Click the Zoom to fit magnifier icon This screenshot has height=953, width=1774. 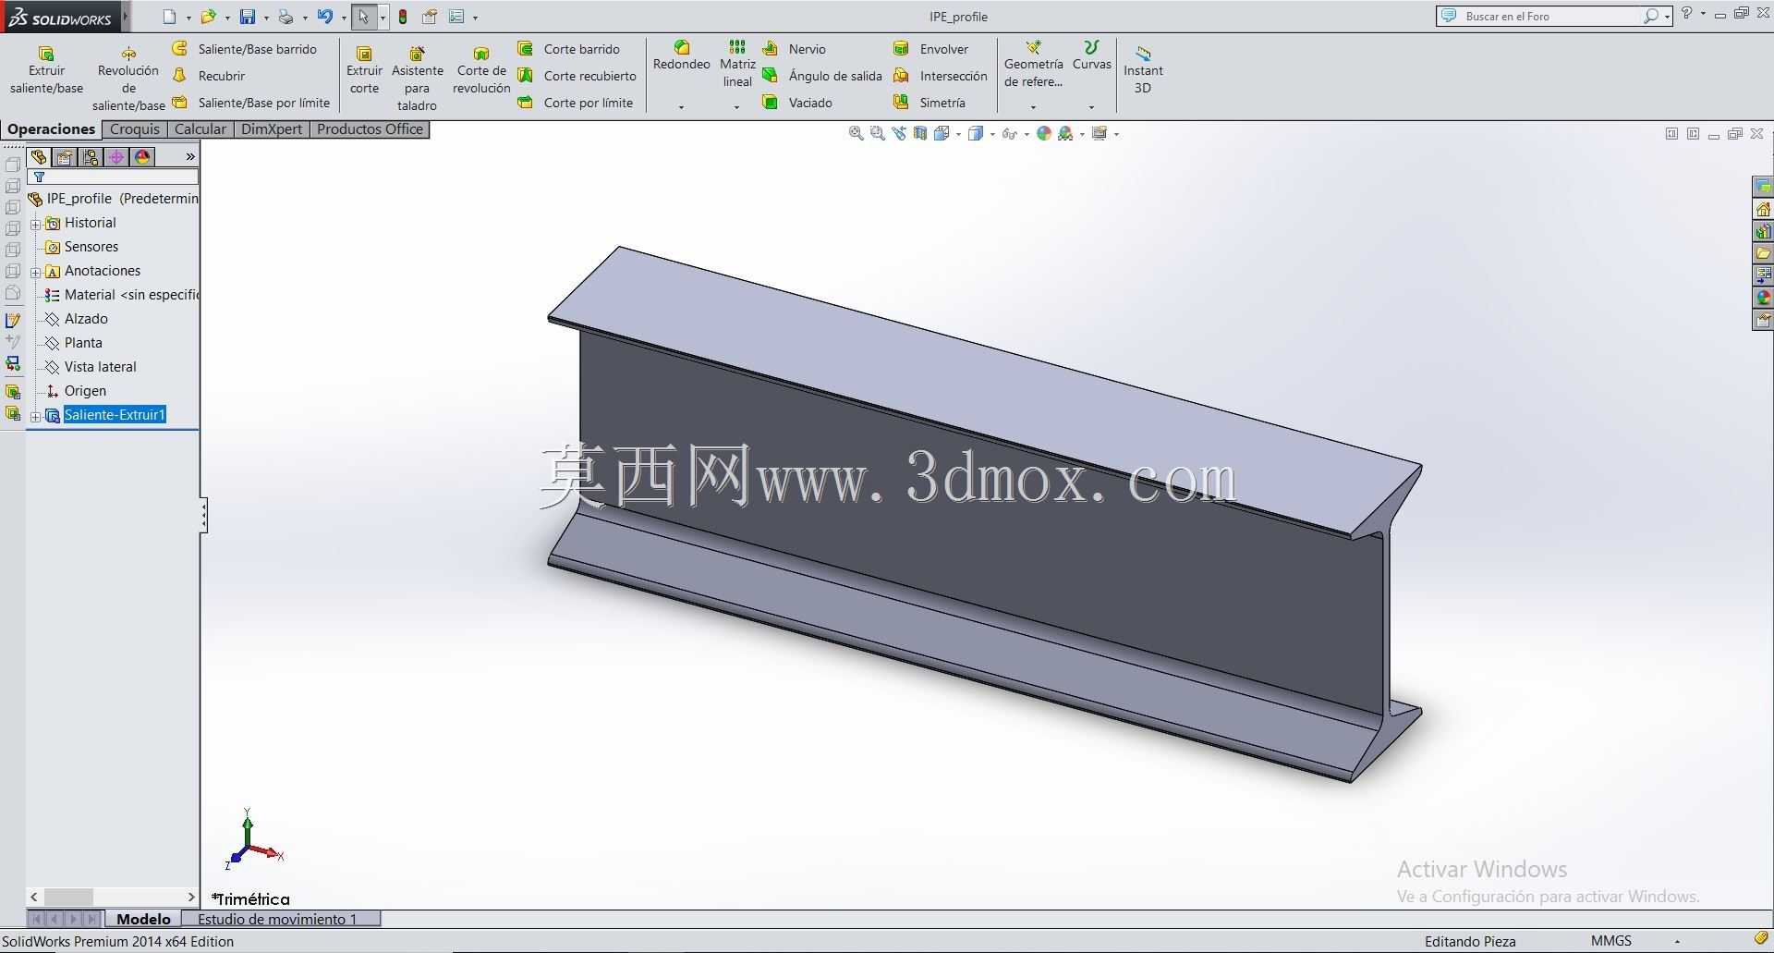(x=856, y=134)
